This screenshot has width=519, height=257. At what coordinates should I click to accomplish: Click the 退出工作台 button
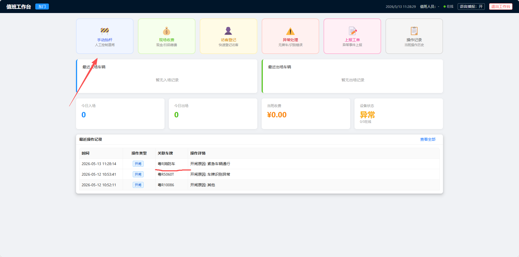coord(501,7)
